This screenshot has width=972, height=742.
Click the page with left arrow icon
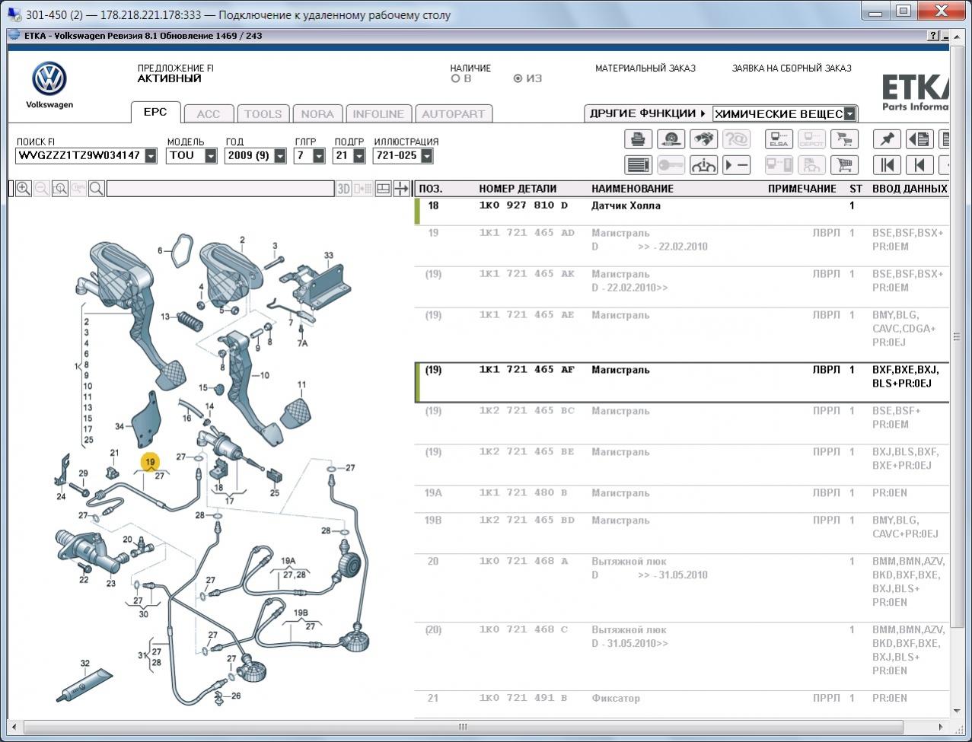919,139
